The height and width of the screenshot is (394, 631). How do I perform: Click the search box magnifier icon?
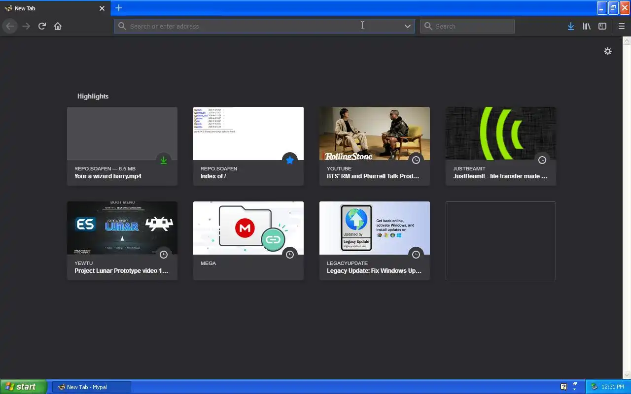[x=428, y=26]
